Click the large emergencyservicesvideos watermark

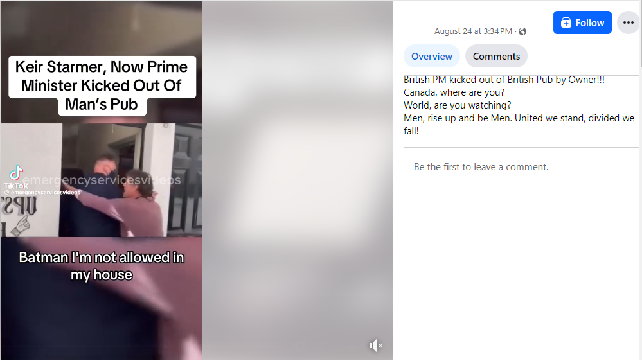click(x=102, y=180)
